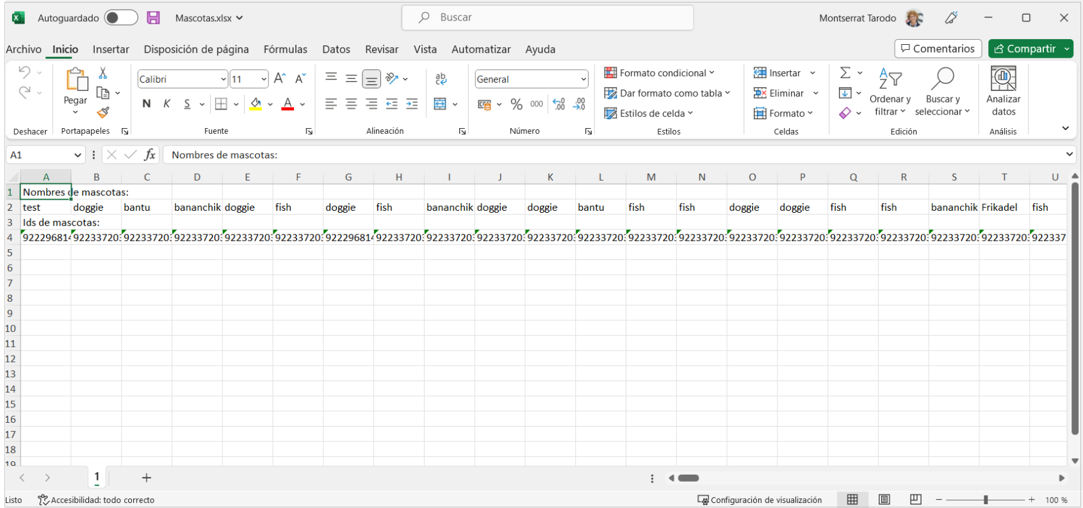Expand the General number format dropdown
This screenshot has height=508, width=1083.
click(x=583, y=79)
